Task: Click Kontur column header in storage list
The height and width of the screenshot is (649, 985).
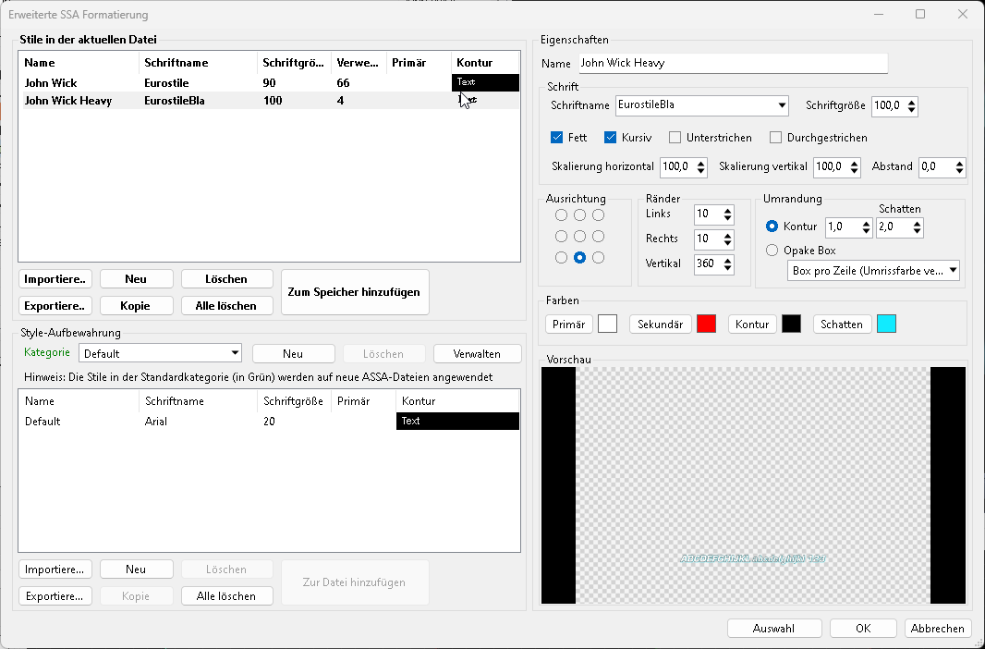Action: 458,401
